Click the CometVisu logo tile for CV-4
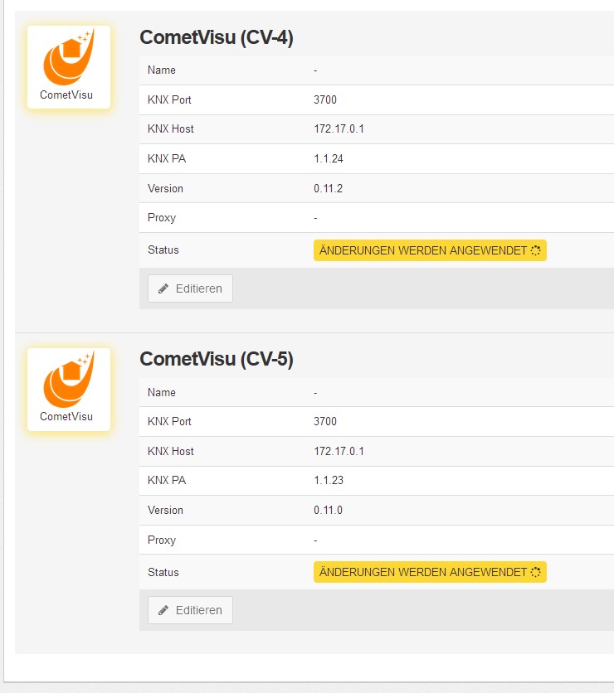This screenshot has height=693, width=614. [x=69, y=67]
